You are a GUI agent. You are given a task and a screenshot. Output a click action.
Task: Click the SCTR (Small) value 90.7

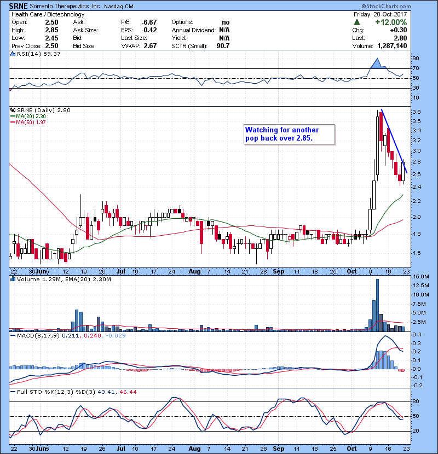point(223,46)
